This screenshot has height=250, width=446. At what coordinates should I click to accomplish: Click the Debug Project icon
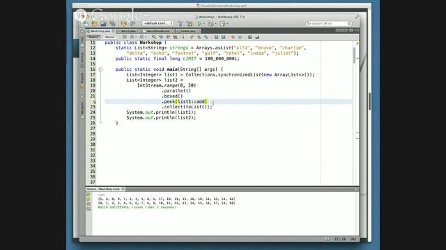pyautogui.click(x=210, y=24)
